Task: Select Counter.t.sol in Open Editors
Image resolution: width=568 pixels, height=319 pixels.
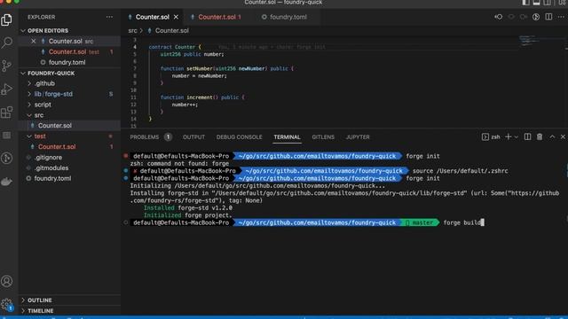Action: [x=67, y=51]
